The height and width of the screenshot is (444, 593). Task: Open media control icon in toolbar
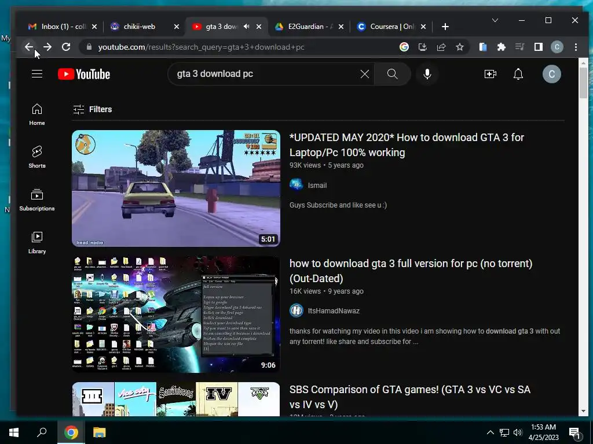[519, 47]
